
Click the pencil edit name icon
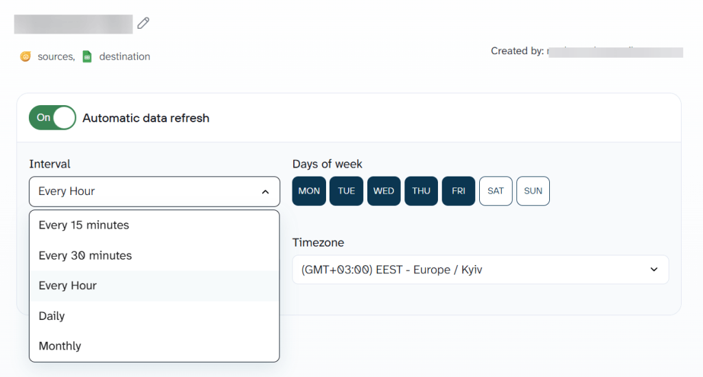click(143, 23)
